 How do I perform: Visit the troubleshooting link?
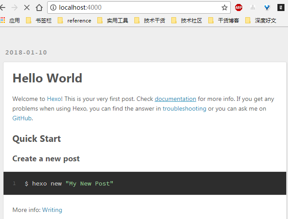click(x=185, y=108)
